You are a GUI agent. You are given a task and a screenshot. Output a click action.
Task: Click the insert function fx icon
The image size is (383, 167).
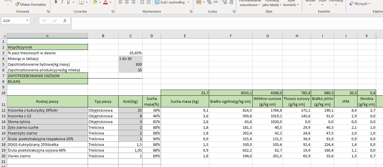65,21
